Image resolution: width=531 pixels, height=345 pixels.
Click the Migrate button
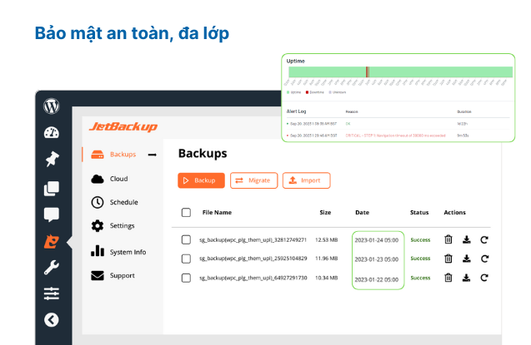pos(254,180)
